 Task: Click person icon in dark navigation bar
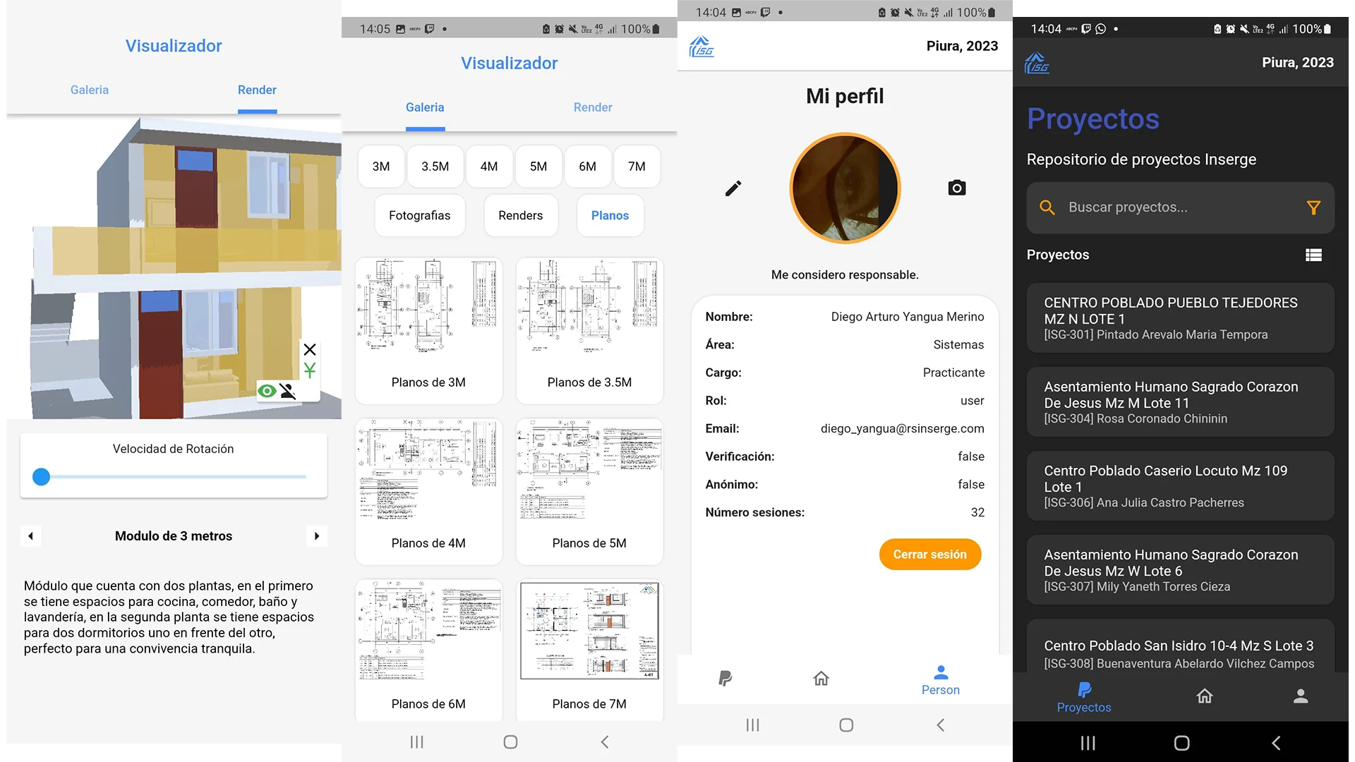coord(1300,696)
